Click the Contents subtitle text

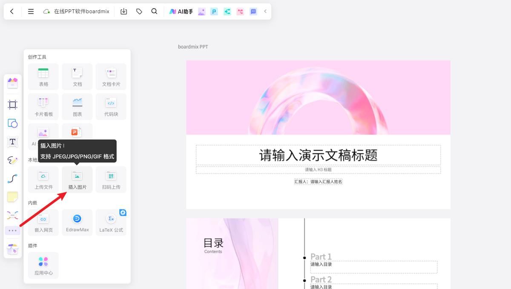213,252
